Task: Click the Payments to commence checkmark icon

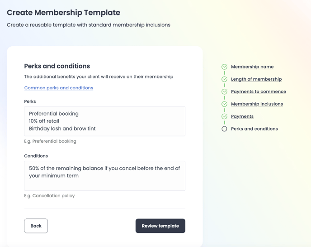Action: [224, 92]
